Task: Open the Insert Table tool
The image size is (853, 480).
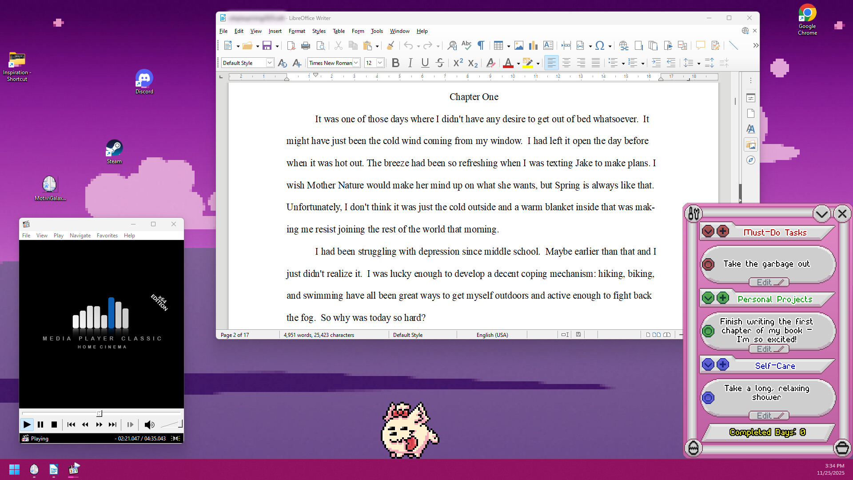Action: pos(499,45)
